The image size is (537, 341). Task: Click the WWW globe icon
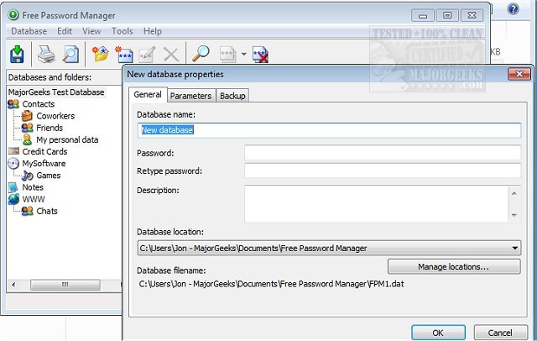coord(13,199)
